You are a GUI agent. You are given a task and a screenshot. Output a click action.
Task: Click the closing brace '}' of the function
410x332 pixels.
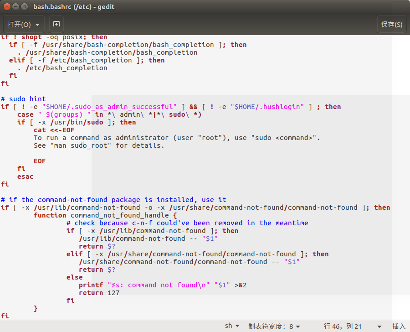[36, 308]
